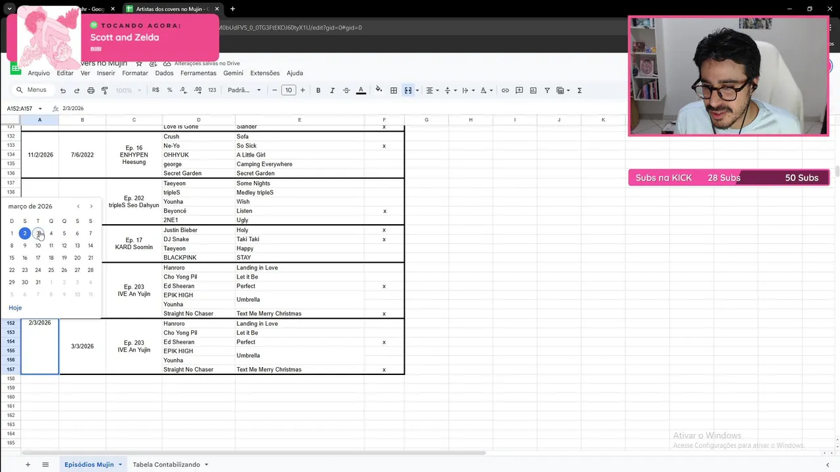
Task: Click the add sheet plus button
Action: pos(28,465)
